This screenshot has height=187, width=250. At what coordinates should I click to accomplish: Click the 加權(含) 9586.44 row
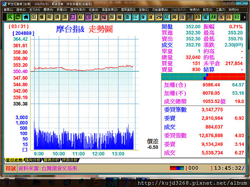[204, 85]
